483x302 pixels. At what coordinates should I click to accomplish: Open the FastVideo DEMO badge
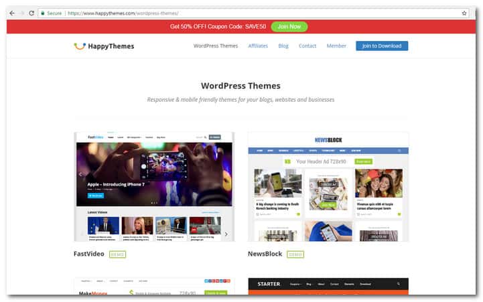coord(117,254)
